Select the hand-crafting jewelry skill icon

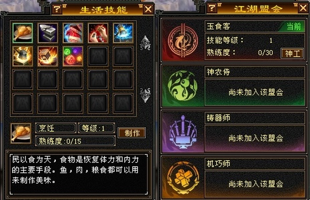[x=98, y=33]
